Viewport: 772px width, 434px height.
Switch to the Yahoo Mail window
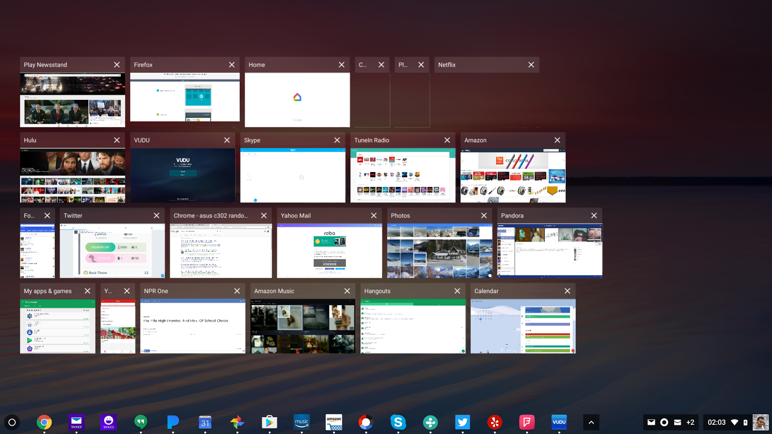(330, 243)
